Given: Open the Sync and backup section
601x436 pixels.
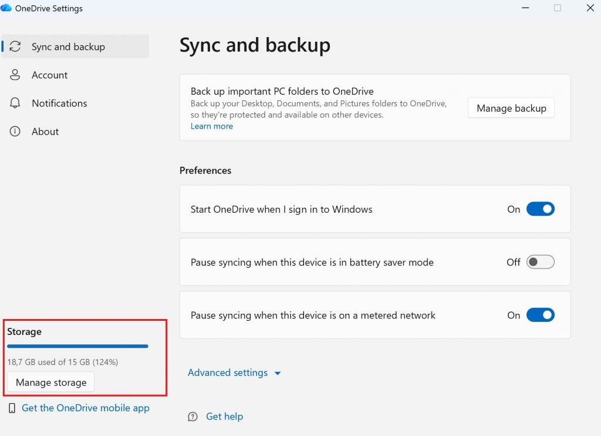Looking at the screenshot, I should [x=75, y=46].
